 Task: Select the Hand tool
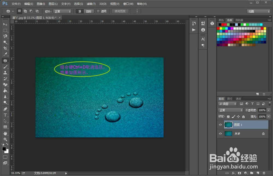(x=5, y=133)
